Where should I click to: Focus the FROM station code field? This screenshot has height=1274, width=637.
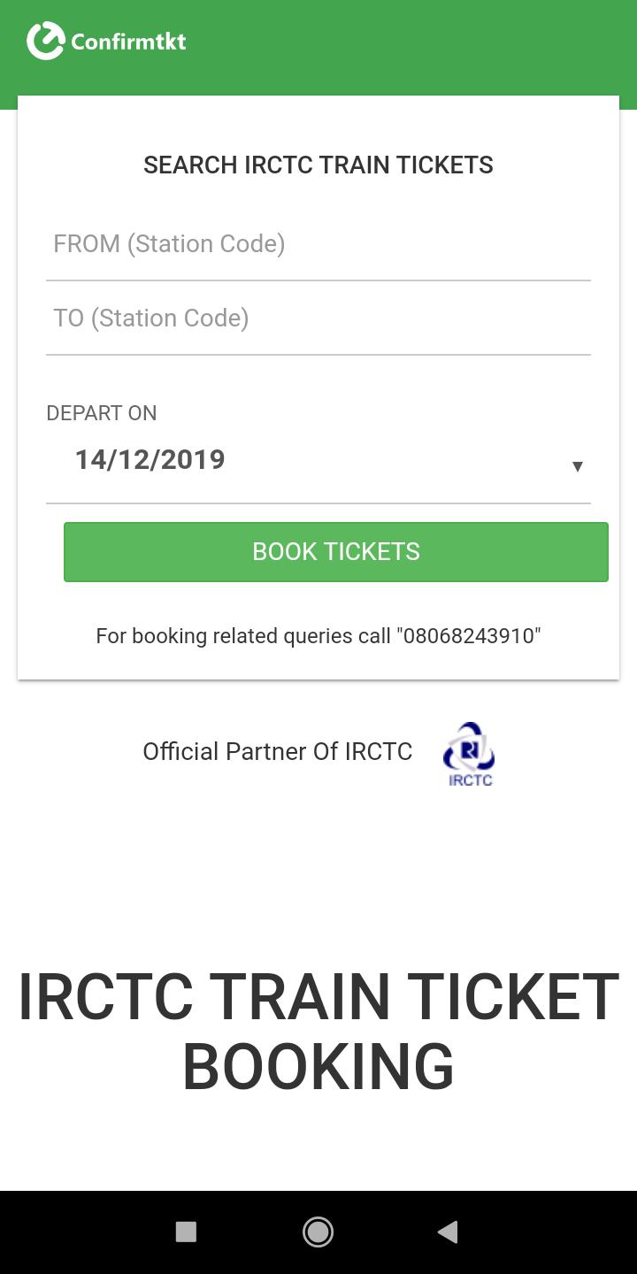point(318,244)
